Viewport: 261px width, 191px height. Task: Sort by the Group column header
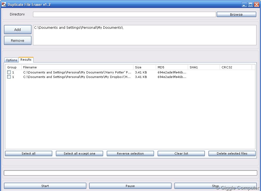tap(13, 67)
